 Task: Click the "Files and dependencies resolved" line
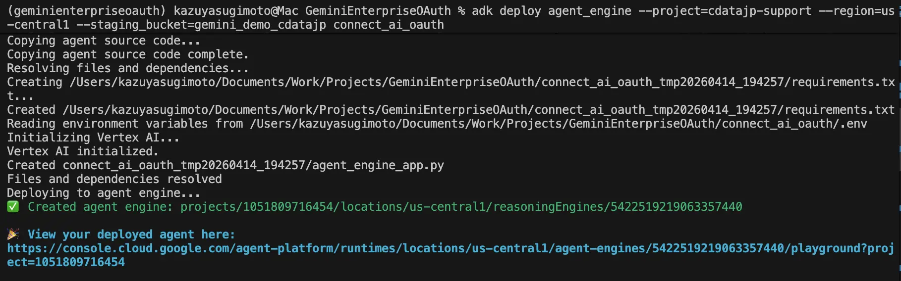[x=114, y=179]
